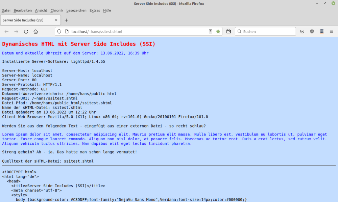The width and height of the screenshot is (338, 202).
Task: Open the uBlock shield extension icon
Action: click(312, 32)
